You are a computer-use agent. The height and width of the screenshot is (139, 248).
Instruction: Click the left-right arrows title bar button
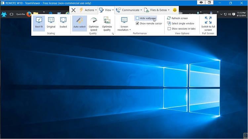[201, 2]
